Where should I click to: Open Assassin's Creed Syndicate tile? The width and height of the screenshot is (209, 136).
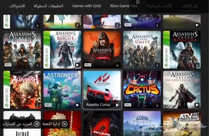click(x=22, y=50)
